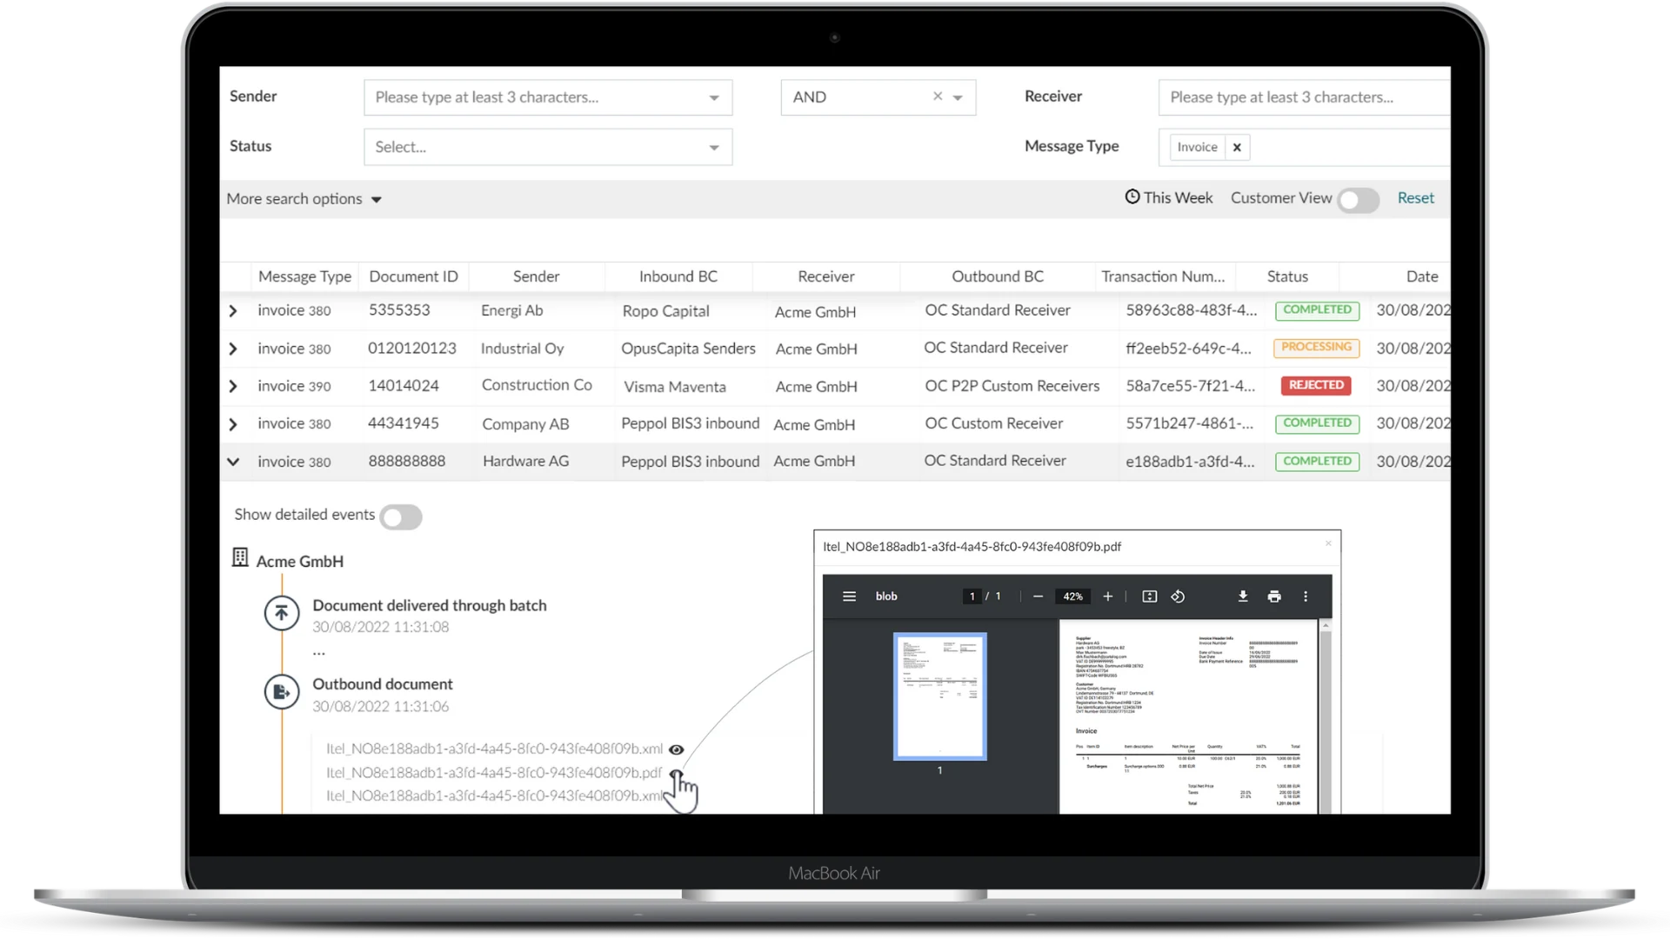Open the Status Select dropdown
Image resolution: width=1670 pixels, height=939 pixels.
[x=547, y=147]
